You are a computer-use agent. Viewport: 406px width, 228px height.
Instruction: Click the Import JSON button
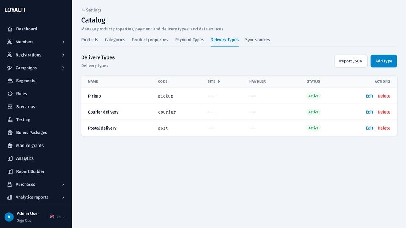click(351, 61)
